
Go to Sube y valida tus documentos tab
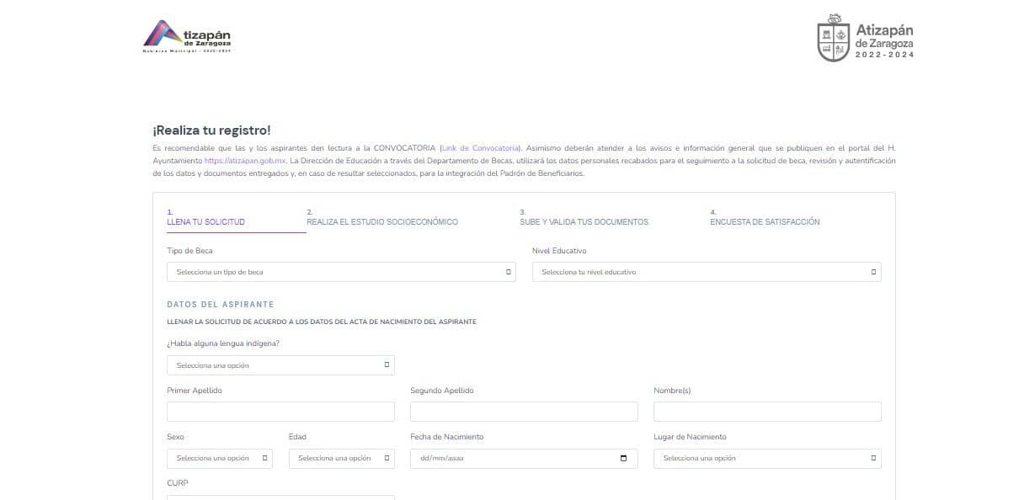click(584, 218)
